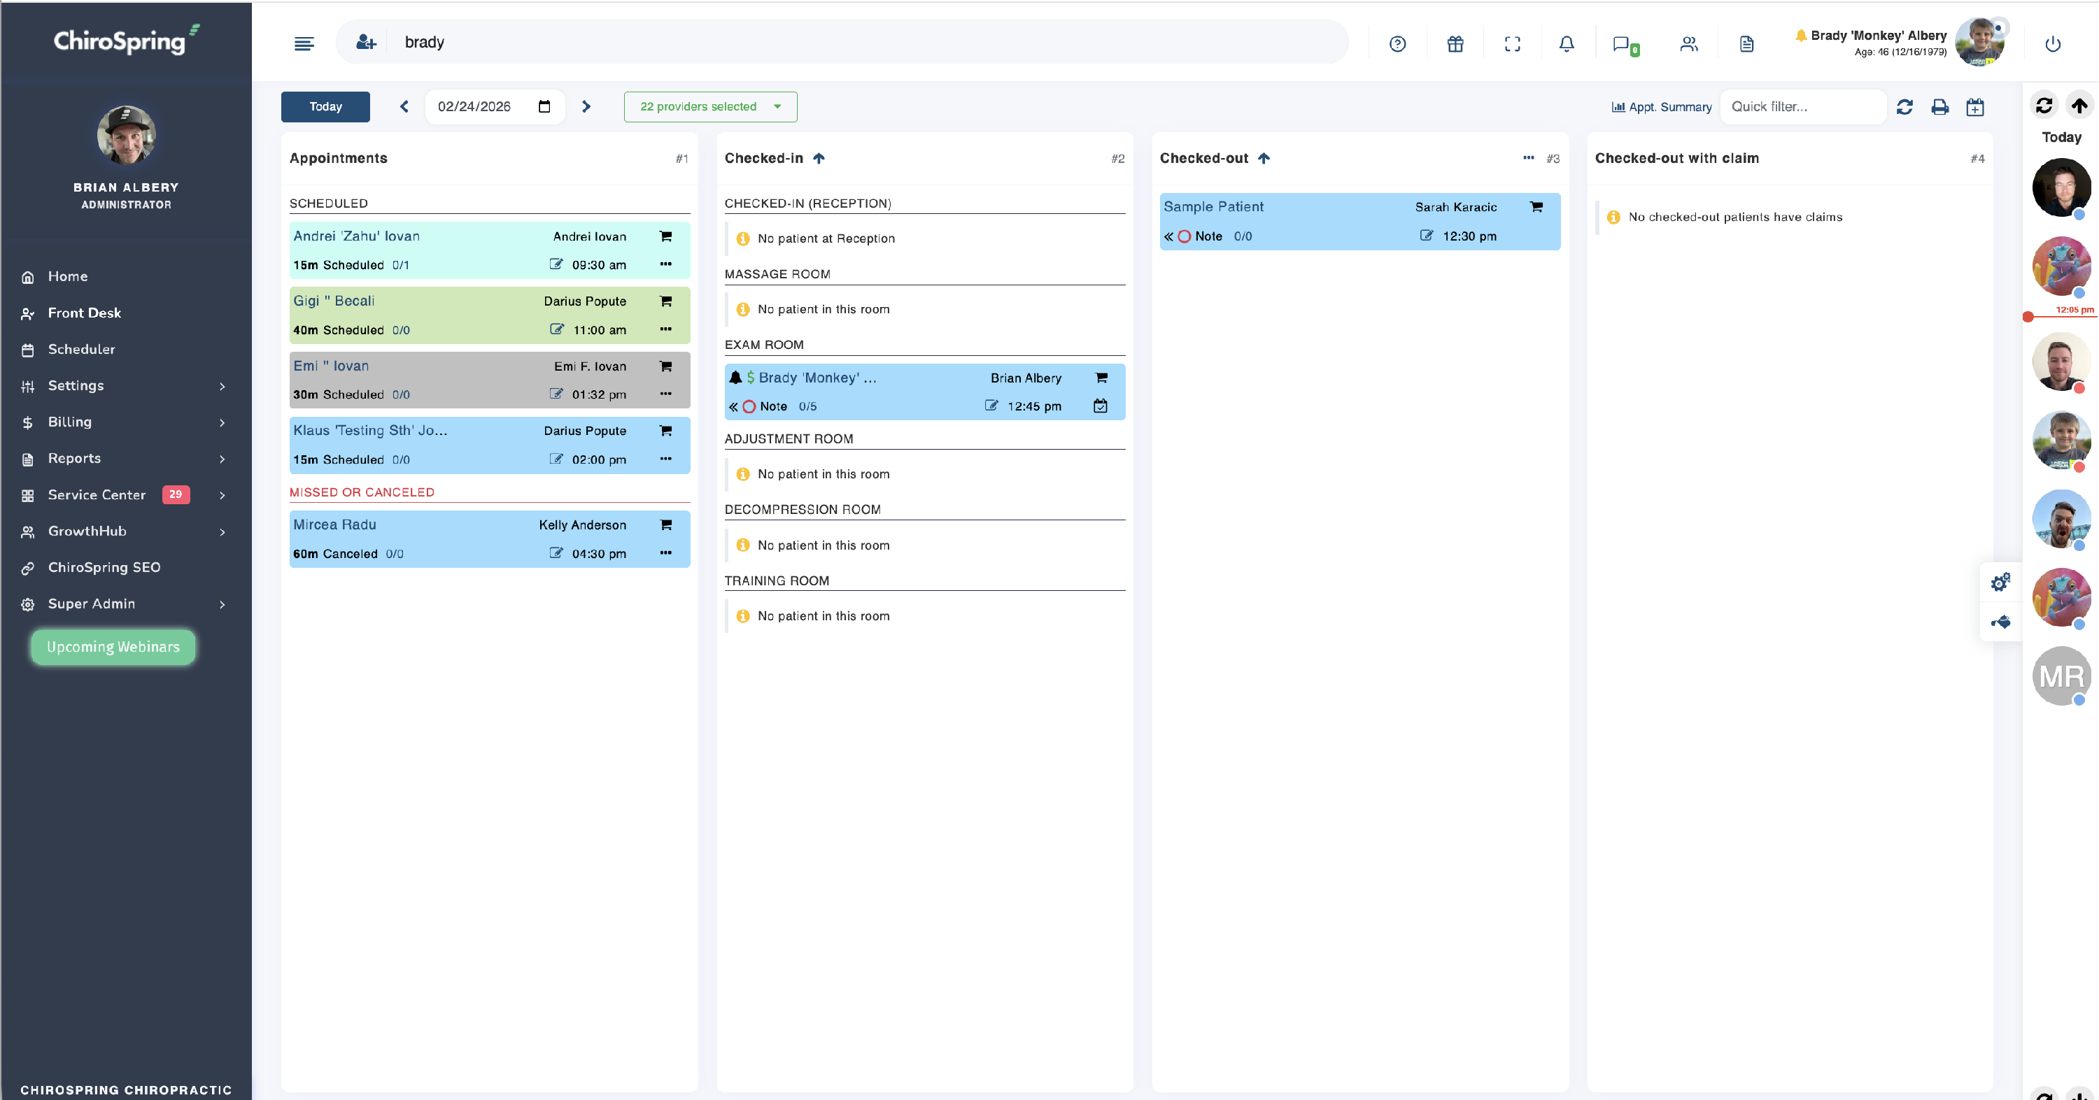
Task: Toggle the Note circle on the Sample Patient card
Action: (1184, 236)
